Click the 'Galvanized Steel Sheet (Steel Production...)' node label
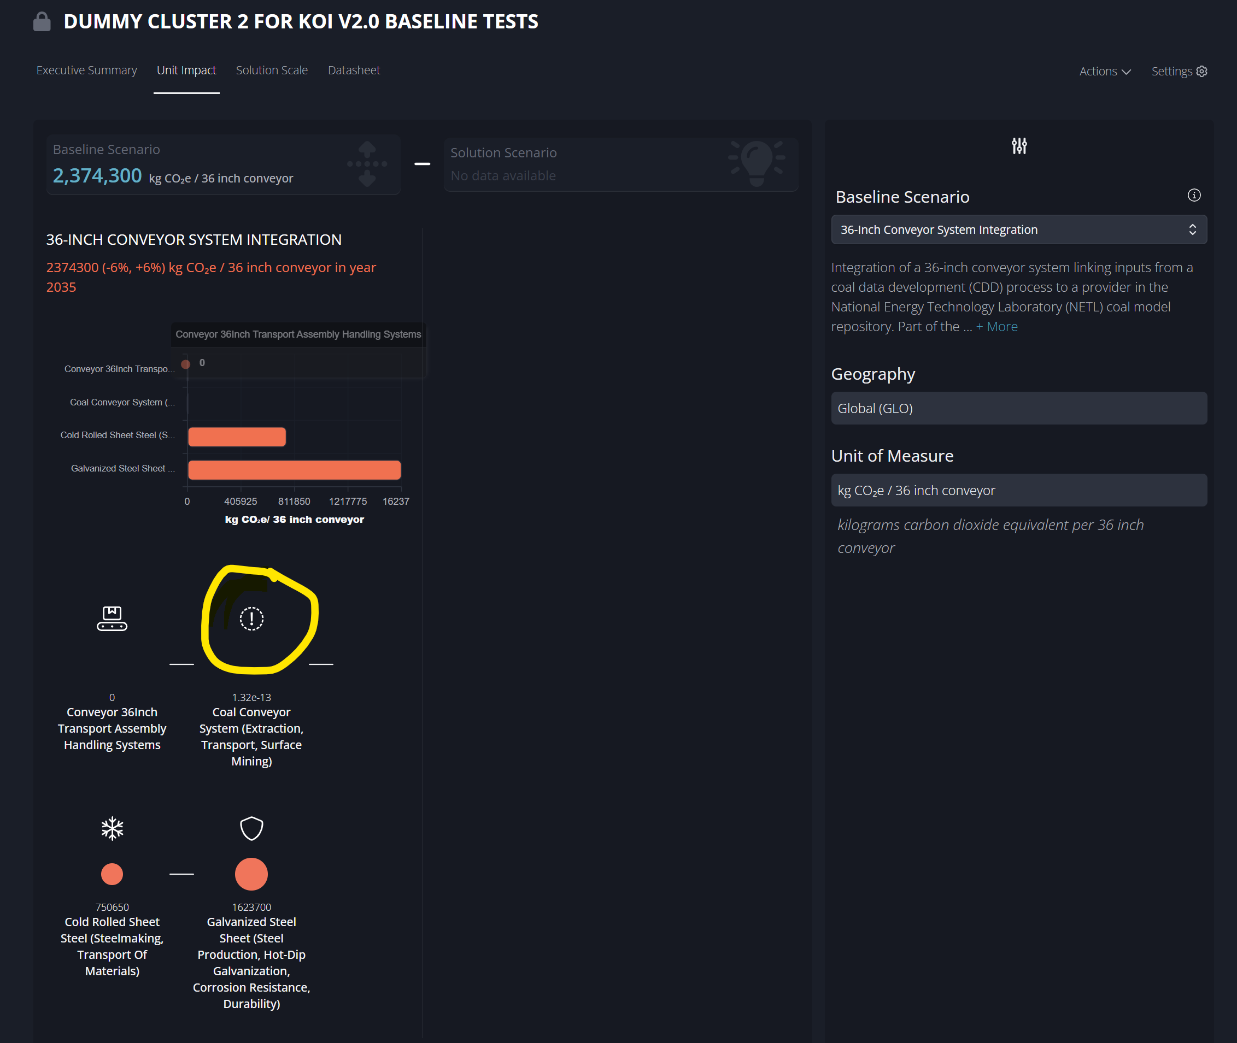This screenshot has height=1043, width=1237. 251,963
